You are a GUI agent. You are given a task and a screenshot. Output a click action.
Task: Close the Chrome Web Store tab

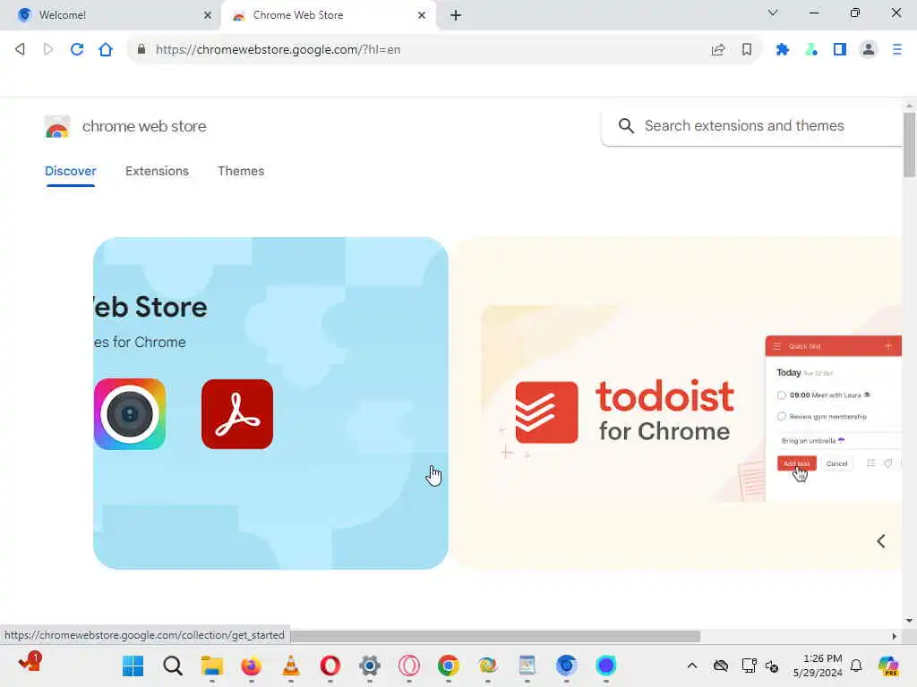point(422,15)
